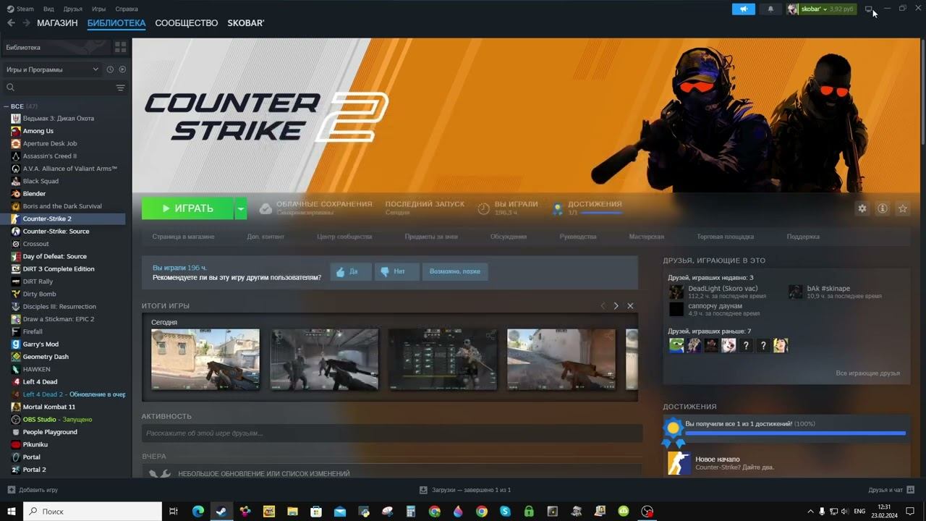This screenshot has width=926, height=521.
Task: Go forward with the right arrow
Action: [26, 23]
